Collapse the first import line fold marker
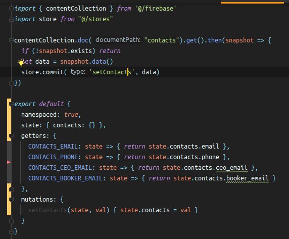289x239 pixels. pos(11,9)
